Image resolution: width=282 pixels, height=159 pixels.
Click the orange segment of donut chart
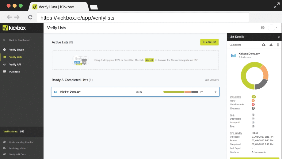coord(265,73)
